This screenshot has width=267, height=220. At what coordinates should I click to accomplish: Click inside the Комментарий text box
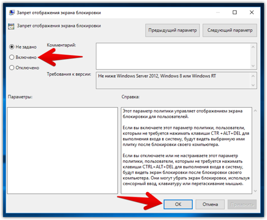173,56
